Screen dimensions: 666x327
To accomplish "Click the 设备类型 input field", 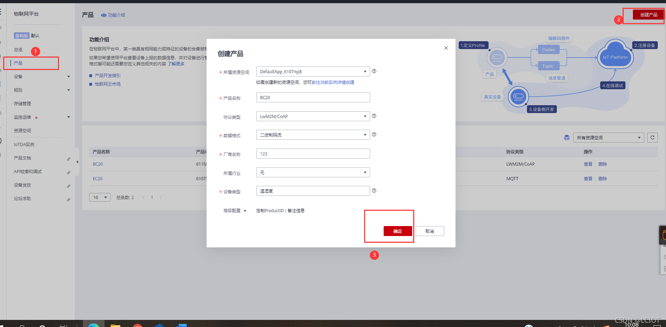I will coord(313,191).
